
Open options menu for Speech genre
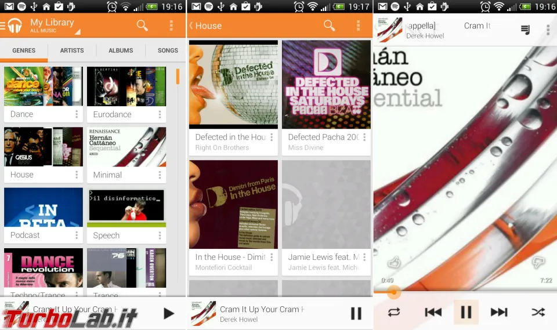[x=160, y=235]
